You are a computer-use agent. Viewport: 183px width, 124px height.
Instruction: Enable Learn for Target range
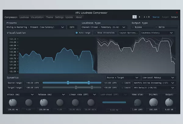point(126,88)
